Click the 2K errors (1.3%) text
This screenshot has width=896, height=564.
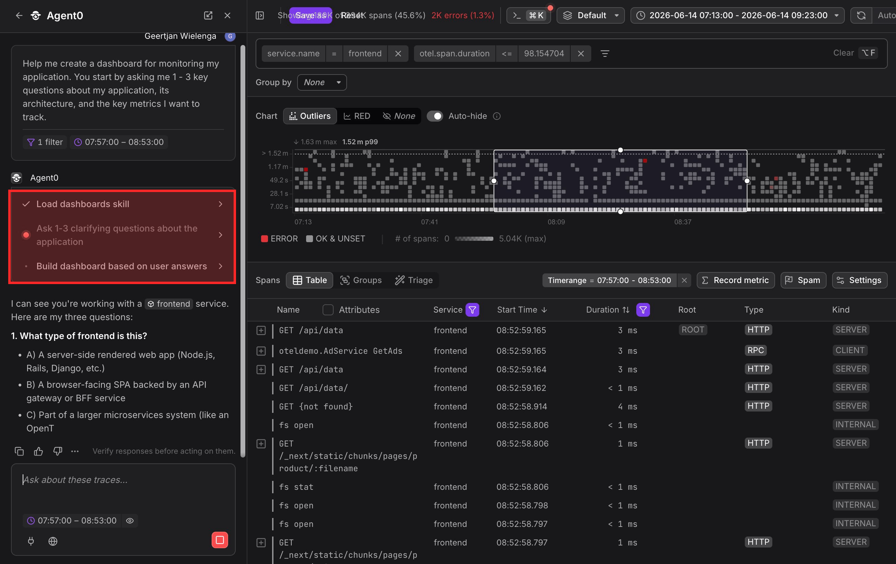tap(462, 15)
